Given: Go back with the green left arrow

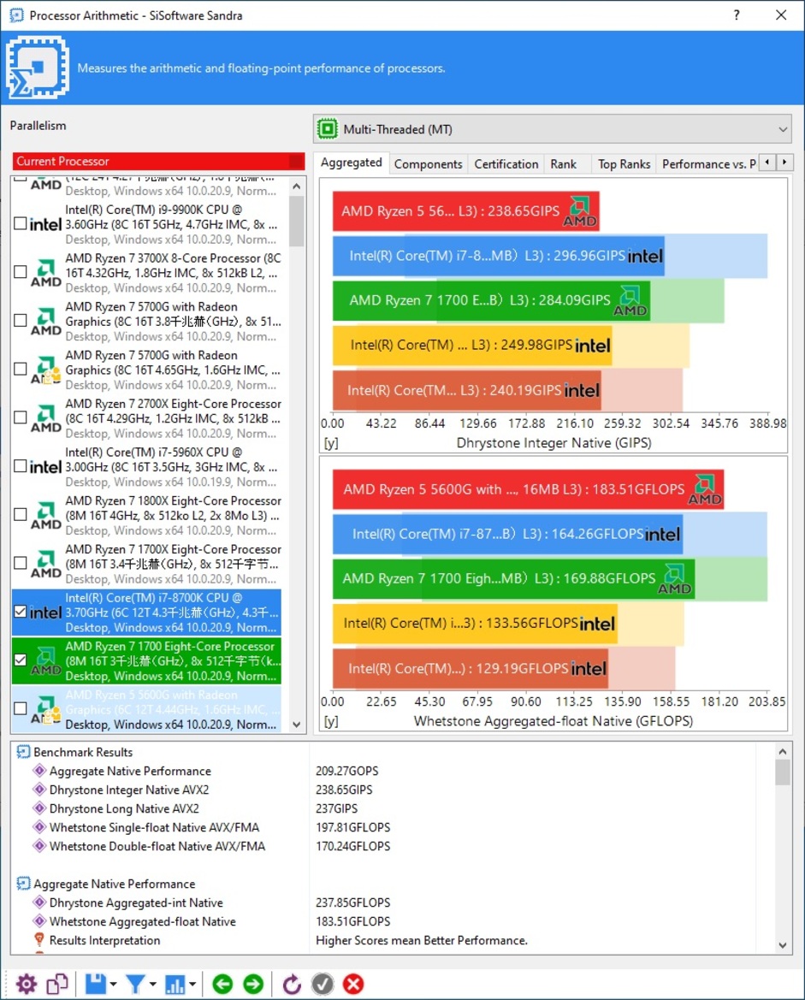Looking at the screenshot, I should tap(222, 984).
